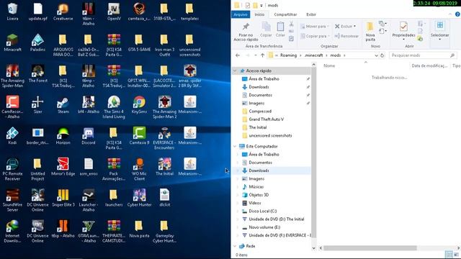Image resolution: width=461 pixels, height=259 pixels.
Task: Click the horizontal scrollbar in file pane
Action: click(x=370, y=248)
